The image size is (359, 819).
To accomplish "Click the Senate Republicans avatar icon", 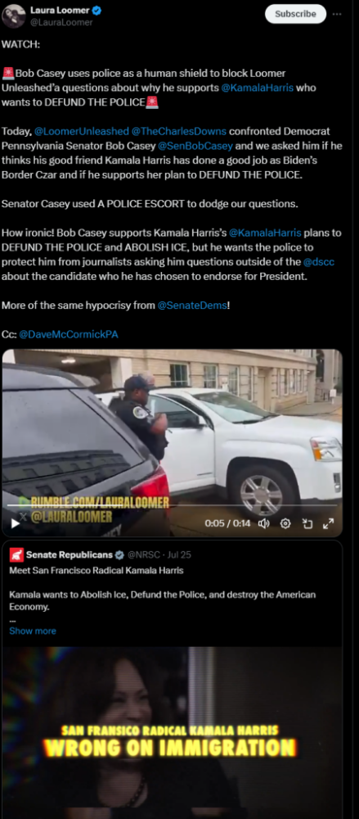I will [x=16, y=554].
